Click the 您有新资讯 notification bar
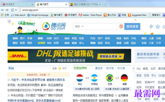This screenshot has height=102, width=165. [38, 75]
